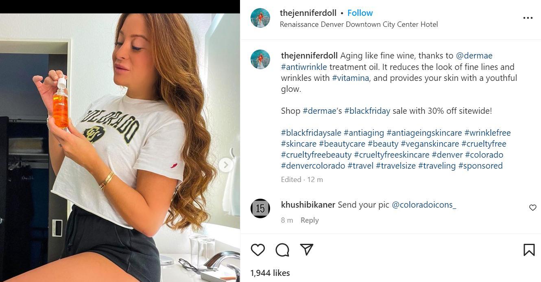Open the @dermae mention link
541x282 pixels.
coord(474,56)
